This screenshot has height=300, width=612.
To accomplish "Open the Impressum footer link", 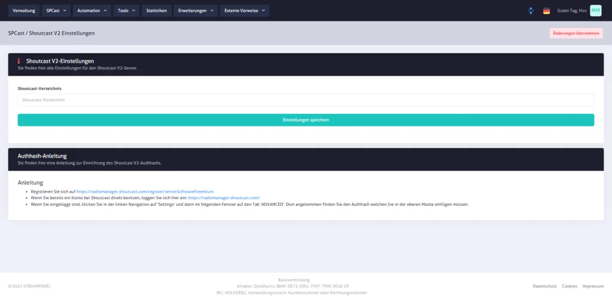I will coord(593,286).
